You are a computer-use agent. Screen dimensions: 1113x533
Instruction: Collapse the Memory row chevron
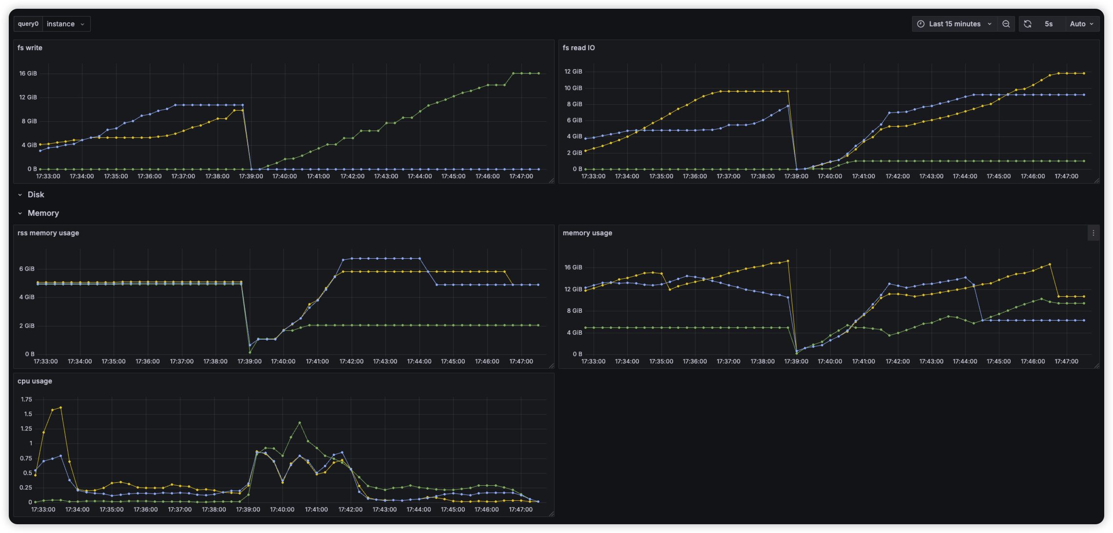pyautogui.click(x=20, y=213)
